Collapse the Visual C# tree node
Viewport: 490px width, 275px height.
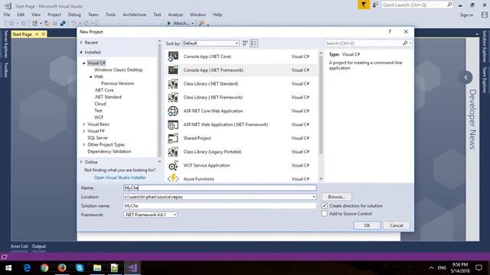pyautogui.click(x=83, y=63)
